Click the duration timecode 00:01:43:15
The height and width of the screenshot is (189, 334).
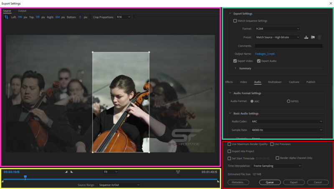coord(209,172)
